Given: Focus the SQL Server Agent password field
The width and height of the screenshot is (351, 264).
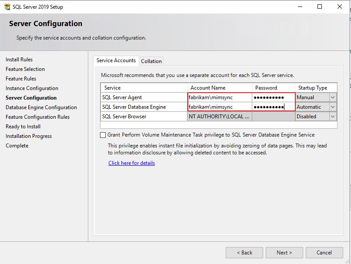Looking at the screenshot, I should click(274, 97).
